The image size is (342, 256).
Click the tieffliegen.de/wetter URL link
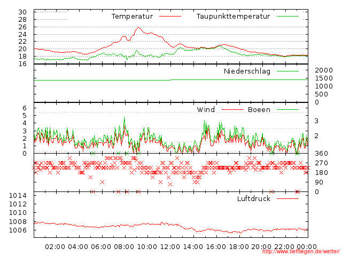pos(301,252)
